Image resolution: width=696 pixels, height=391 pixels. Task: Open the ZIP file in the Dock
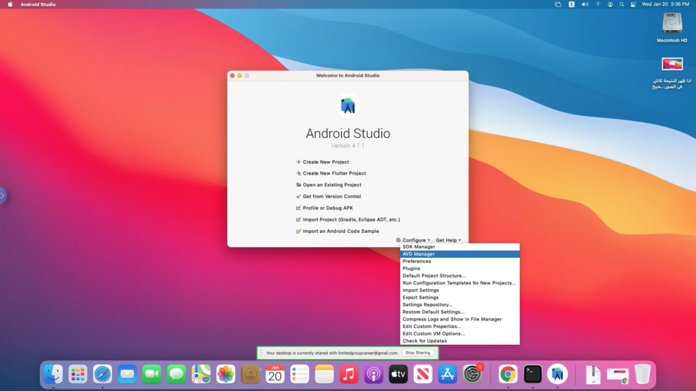coord(593,374)
